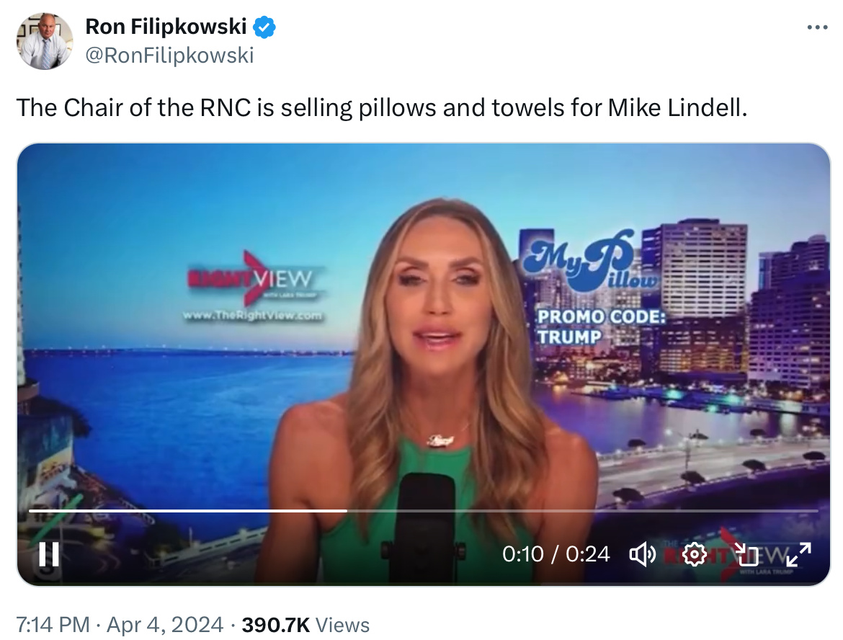The height and width of the screenshot is (640, 843).
Task: Open the three-dot more options menu
Action: click(x=817, y=27)
